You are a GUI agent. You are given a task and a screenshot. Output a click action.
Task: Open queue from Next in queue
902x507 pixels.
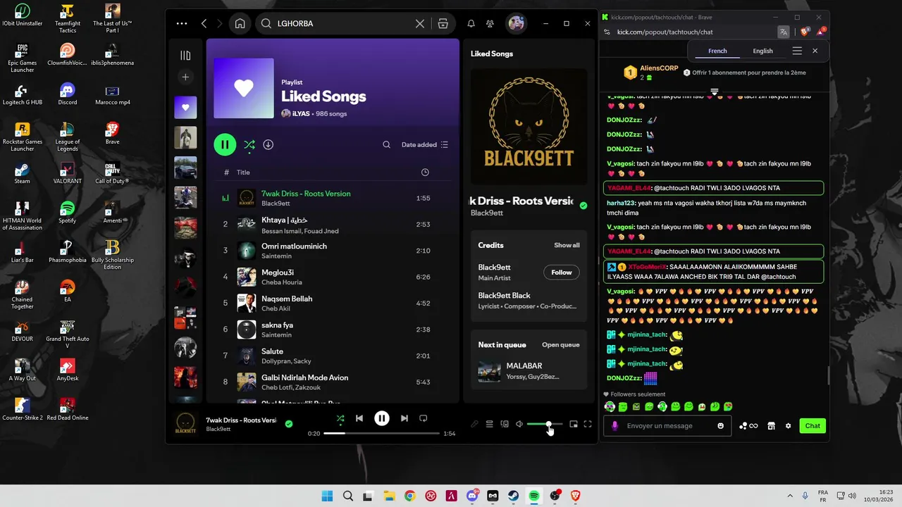[560, 345]
